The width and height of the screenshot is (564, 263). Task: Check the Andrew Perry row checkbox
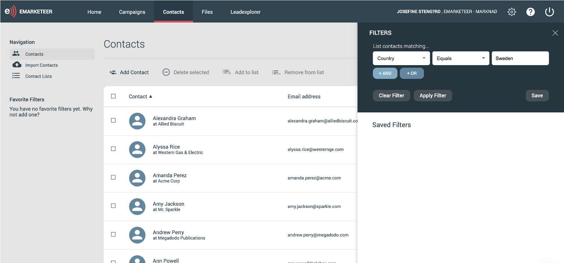[113, 234]
